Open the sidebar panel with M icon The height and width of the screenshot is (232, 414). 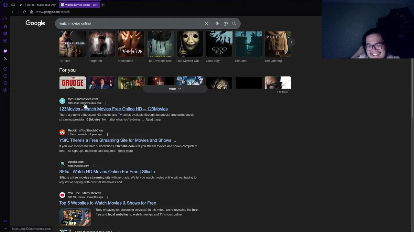pyautogui.click(x=5, y=41)
